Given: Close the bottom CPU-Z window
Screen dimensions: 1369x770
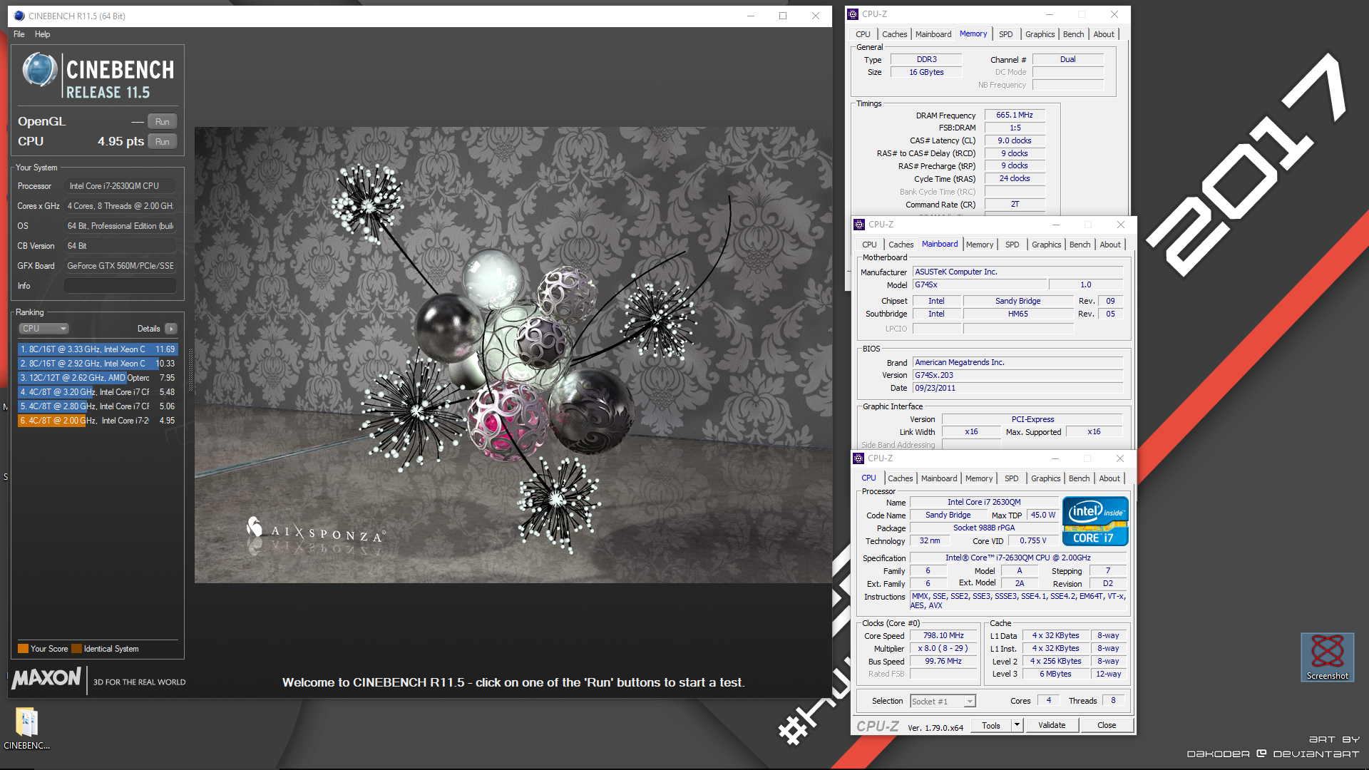Looking at the screenshot, I should point(1119,458).
